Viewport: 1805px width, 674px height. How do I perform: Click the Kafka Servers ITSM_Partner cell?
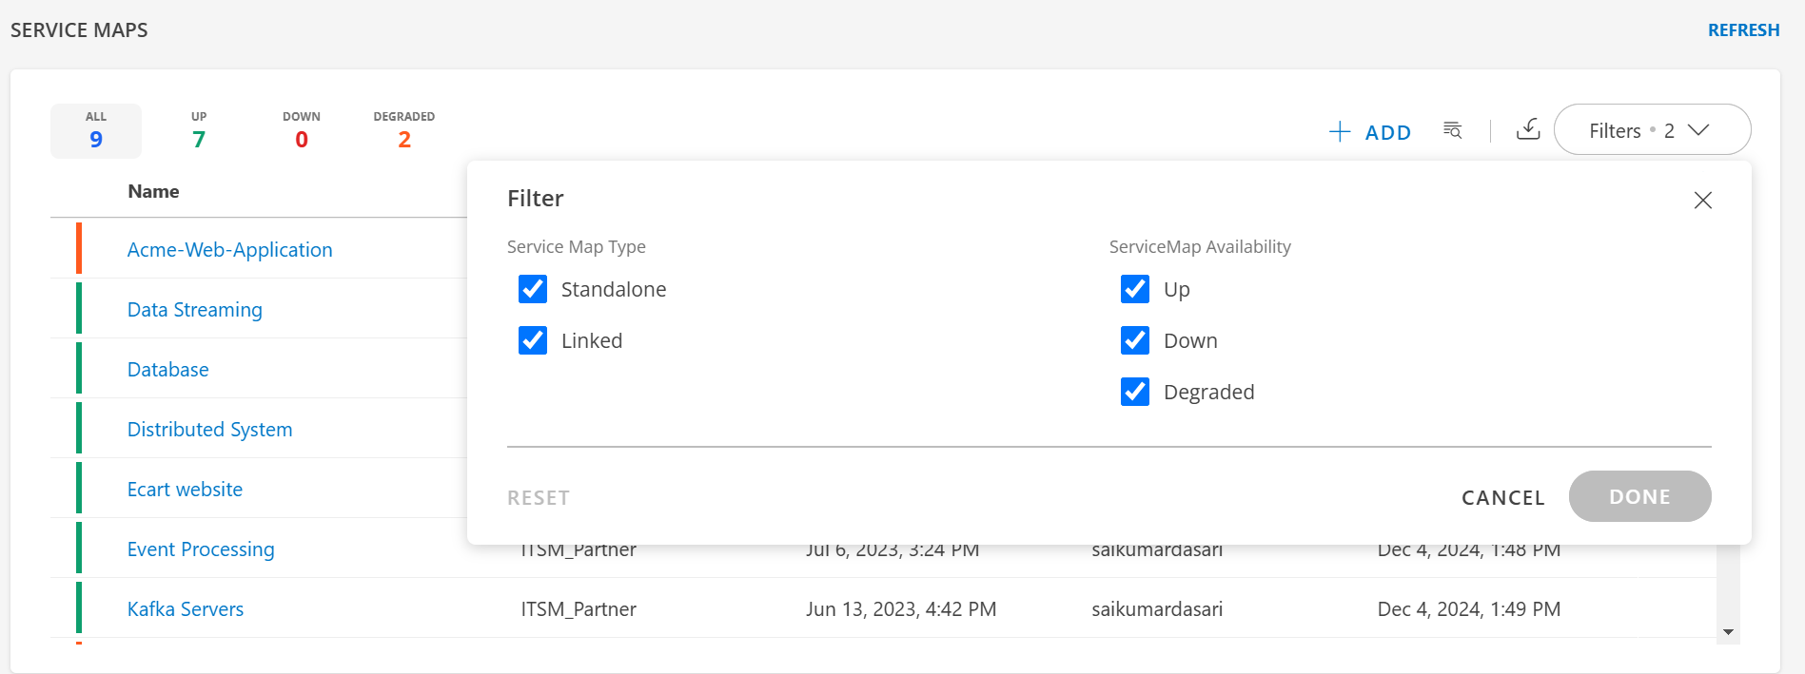point(579,609)
